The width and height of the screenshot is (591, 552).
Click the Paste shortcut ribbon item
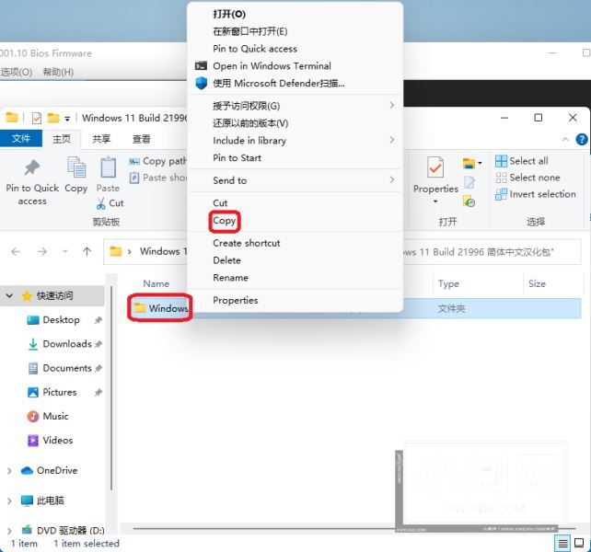(157, 178)
